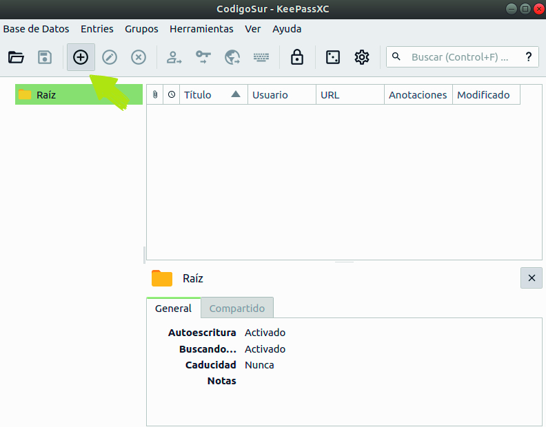This screenshot has height=427, width=546.
Task: Perform auto-type with the keyboard icon
Action: 261,57
